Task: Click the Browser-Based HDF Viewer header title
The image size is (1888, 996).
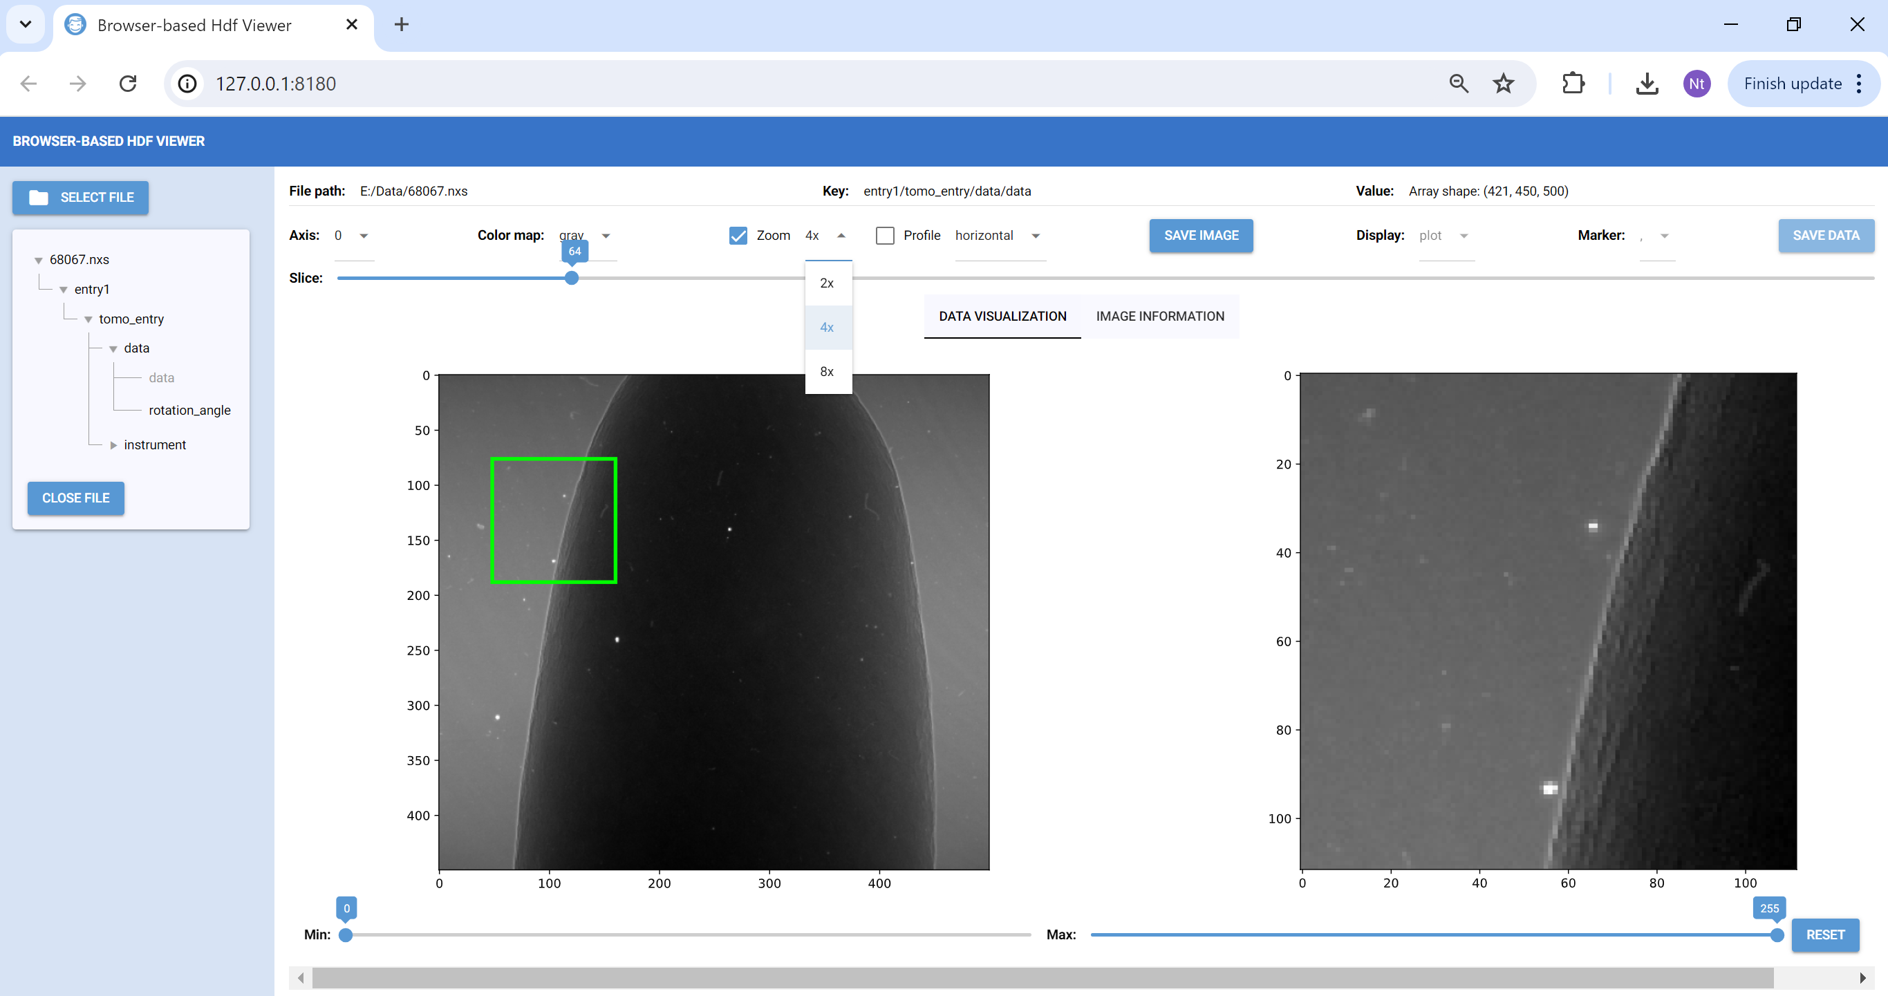Action: (109, 141)
